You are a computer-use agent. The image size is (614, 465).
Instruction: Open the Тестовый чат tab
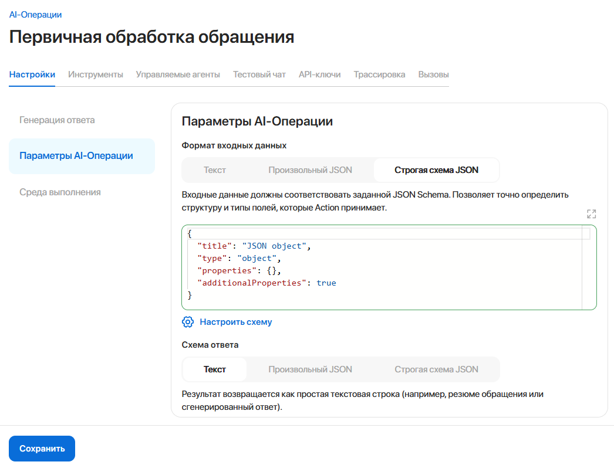[x=259, y=74]
